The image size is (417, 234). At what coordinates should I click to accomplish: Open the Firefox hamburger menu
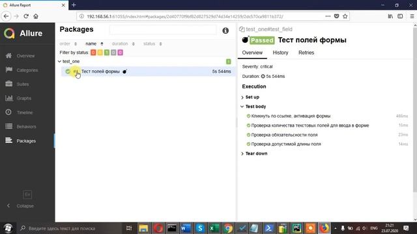tap(412, 16)
